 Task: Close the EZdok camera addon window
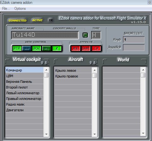(149, 2)
